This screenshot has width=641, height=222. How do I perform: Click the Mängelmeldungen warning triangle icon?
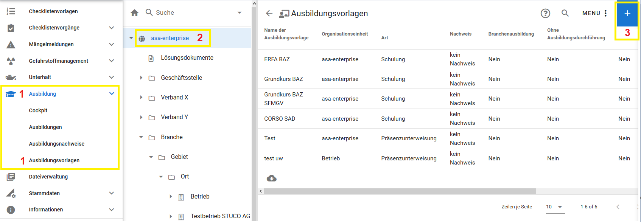tap(11, 45)
